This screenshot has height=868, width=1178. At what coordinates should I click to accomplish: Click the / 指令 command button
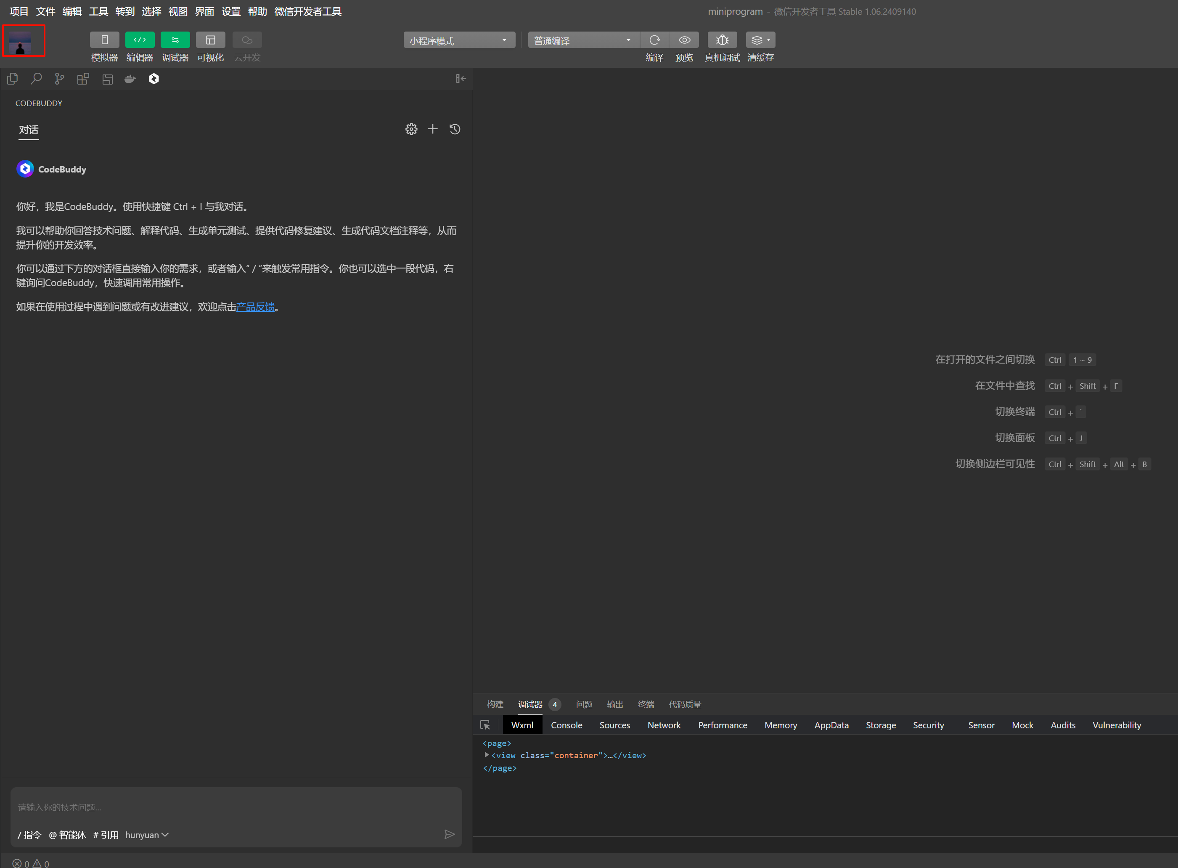pos(29,835)
